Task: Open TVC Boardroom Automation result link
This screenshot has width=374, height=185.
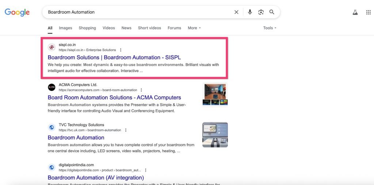Action: pyautogui.click(x=76, y=138)
